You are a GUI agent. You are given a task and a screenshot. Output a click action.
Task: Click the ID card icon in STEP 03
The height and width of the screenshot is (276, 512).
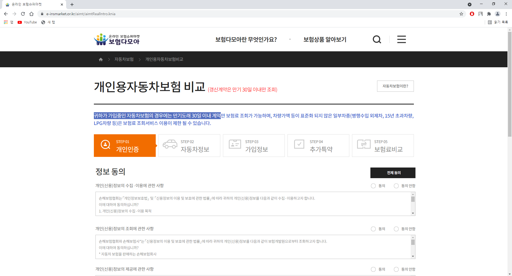click(x=235, y=144)
